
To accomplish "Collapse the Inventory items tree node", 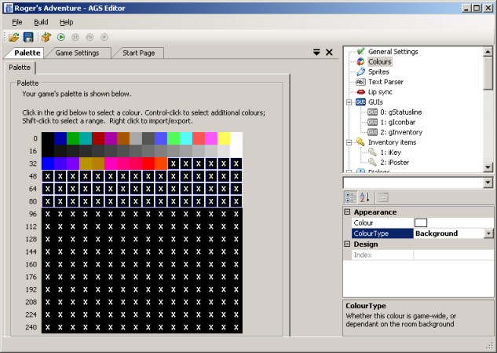I will pyautogui.click(x=349, y=142).
